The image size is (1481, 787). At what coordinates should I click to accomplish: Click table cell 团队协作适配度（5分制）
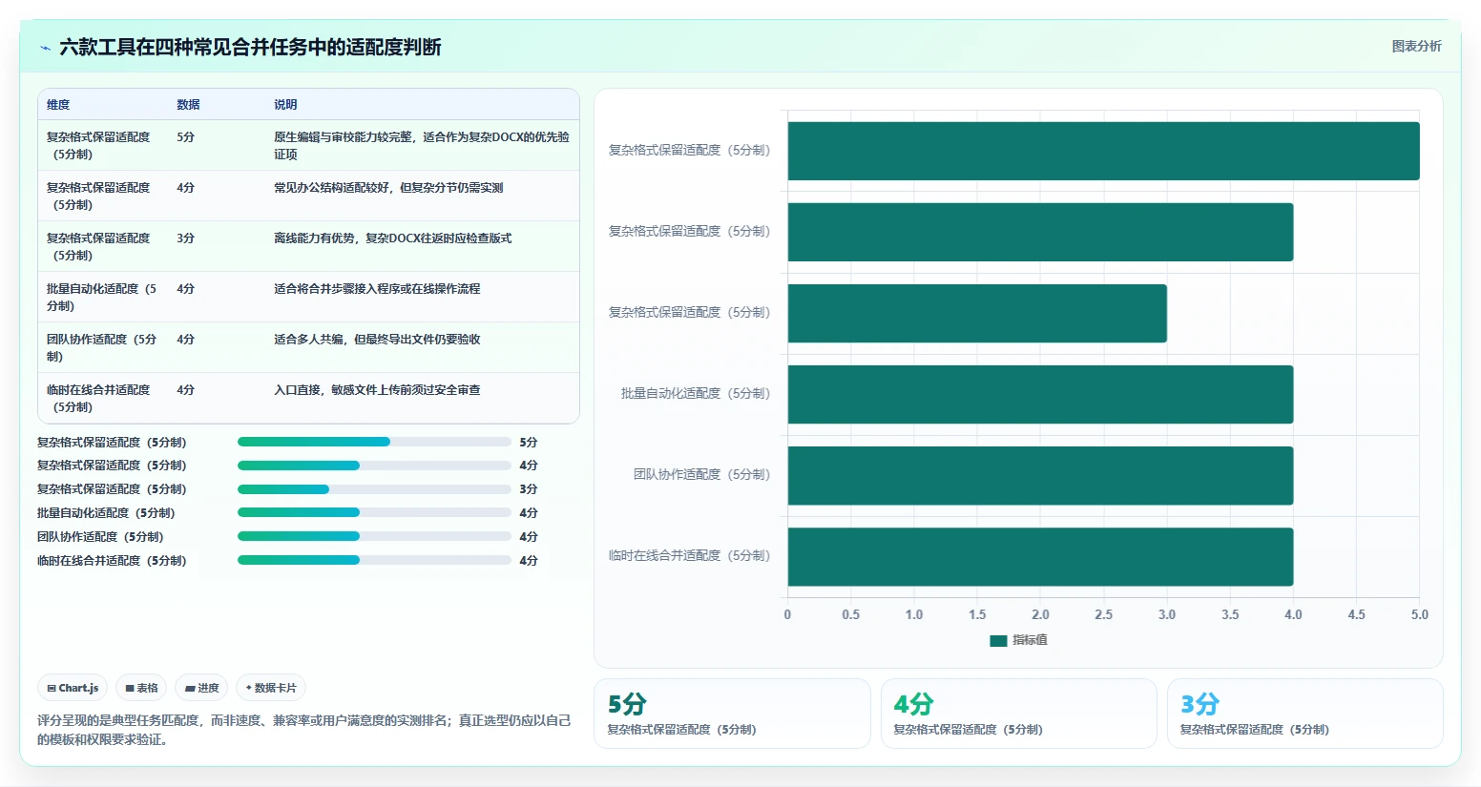coord(102,347)
